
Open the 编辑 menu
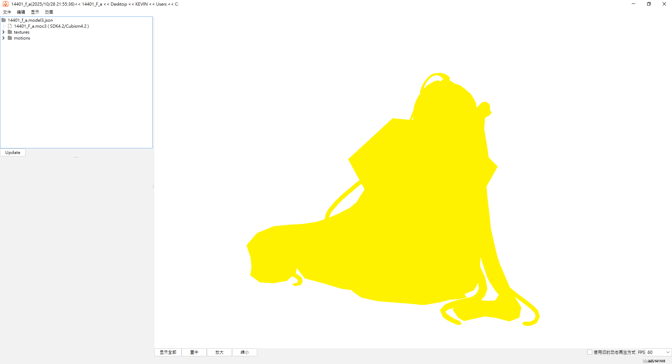click(21, 12)
